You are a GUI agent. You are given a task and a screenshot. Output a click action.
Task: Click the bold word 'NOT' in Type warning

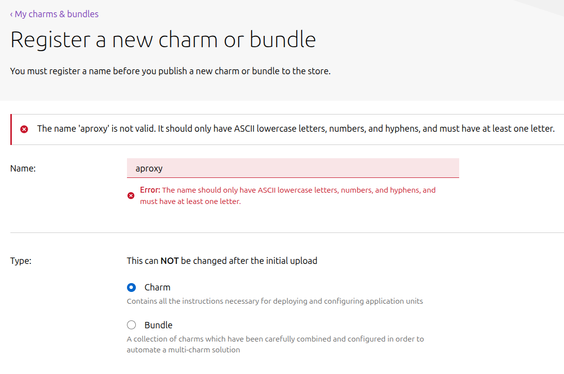tap(169, 261)
